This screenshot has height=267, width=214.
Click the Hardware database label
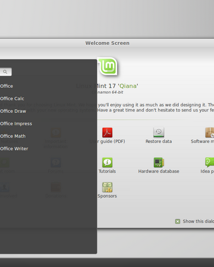coord(159,171)
